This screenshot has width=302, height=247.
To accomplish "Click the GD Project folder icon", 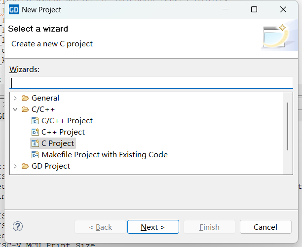I will tap(25, 166).
